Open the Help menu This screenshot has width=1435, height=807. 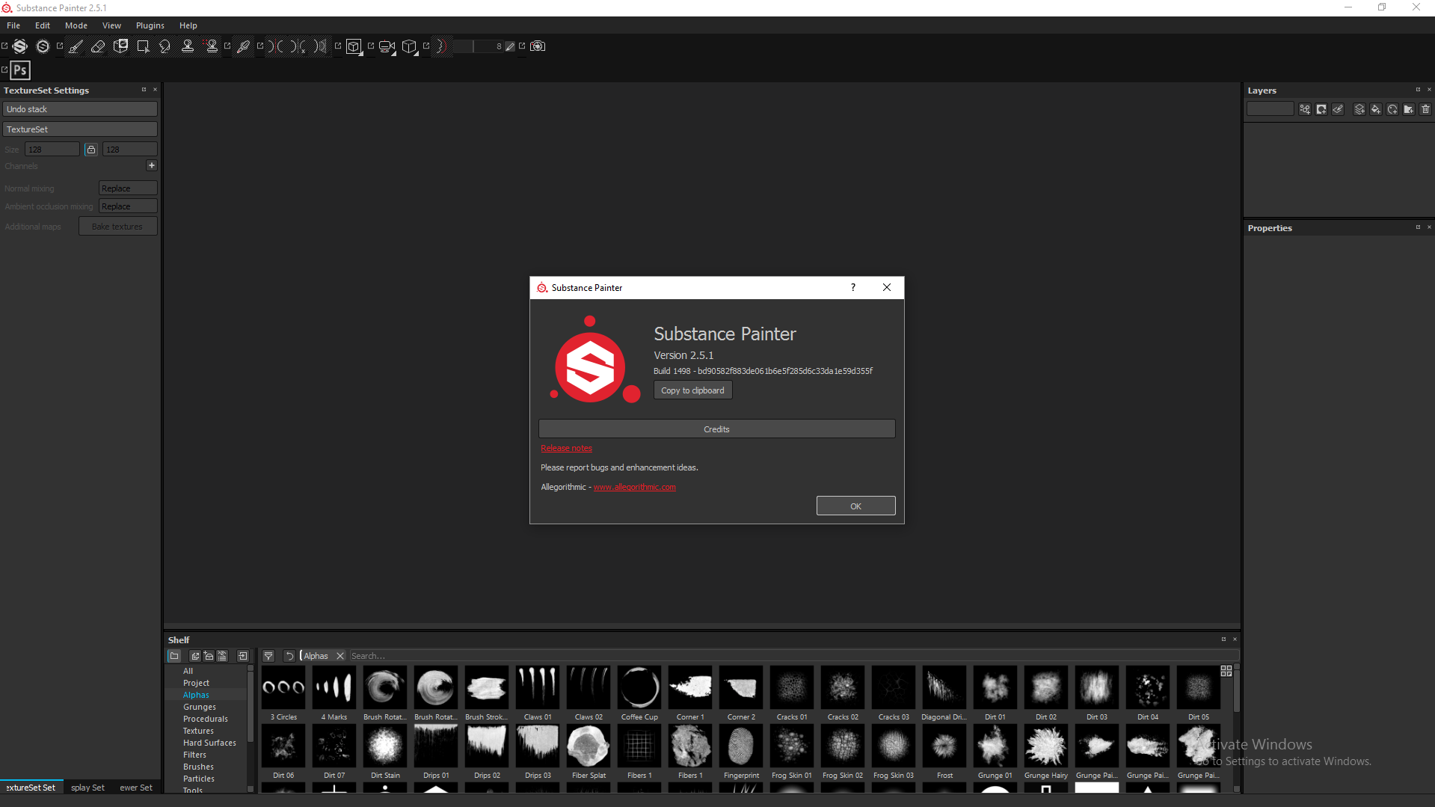click(x=188, y=25)
